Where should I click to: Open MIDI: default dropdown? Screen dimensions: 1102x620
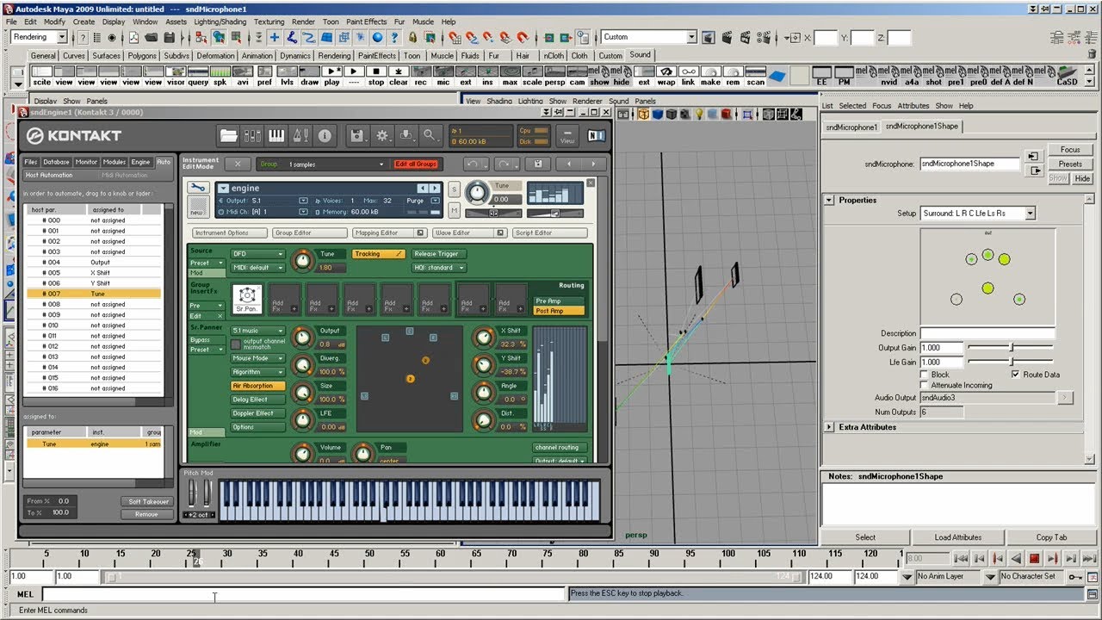257,268
